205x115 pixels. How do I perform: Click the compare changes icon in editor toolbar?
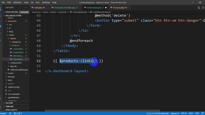tap(199, 8)
